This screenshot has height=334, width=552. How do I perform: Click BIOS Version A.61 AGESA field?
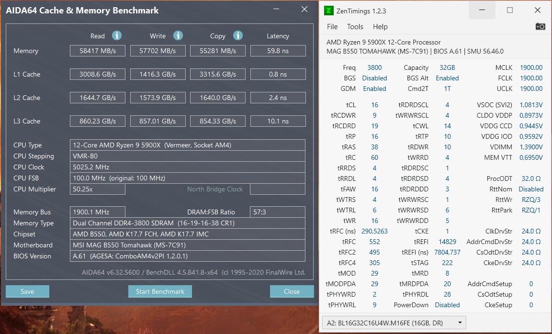pos(188,256)
